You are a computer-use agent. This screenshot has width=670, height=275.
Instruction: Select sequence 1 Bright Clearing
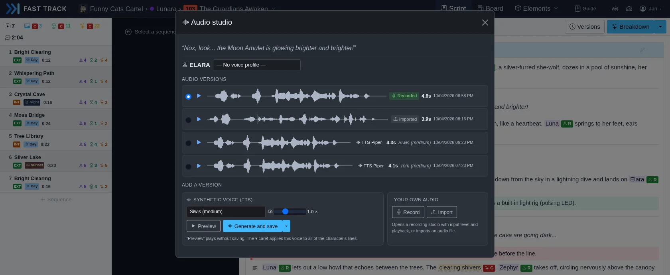coord(56,56)
